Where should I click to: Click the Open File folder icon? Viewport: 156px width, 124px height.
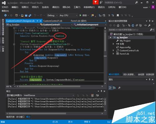click(22, 16)
